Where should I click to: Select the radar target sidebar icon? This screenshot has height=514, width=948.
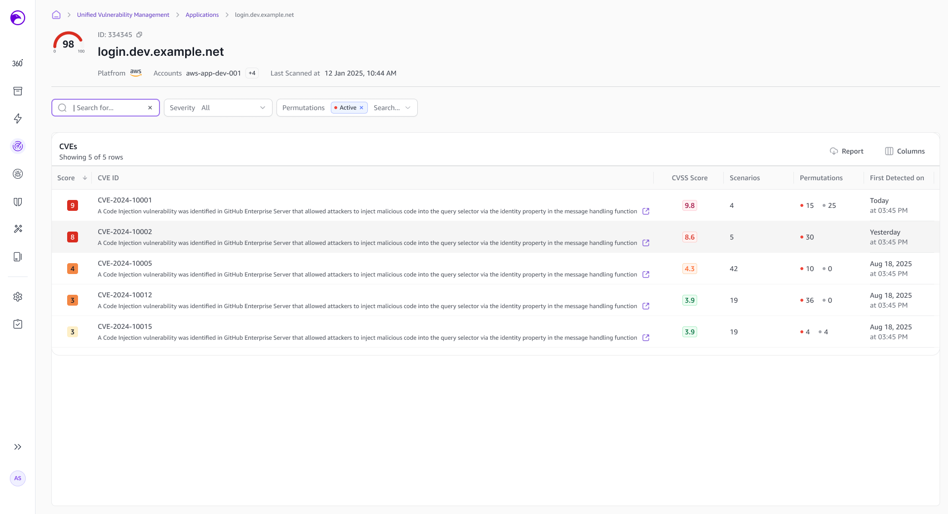(18, 146)
